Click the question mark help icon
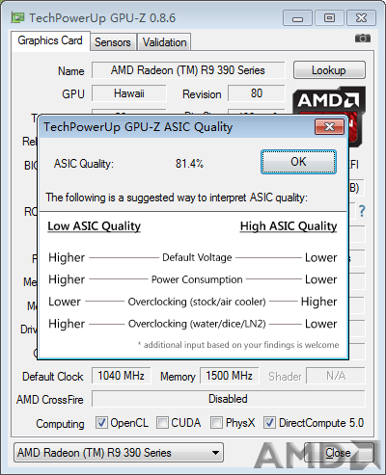The width and height of the screenshot is (386, 475). pyautogui.click(x=362, y=211)
